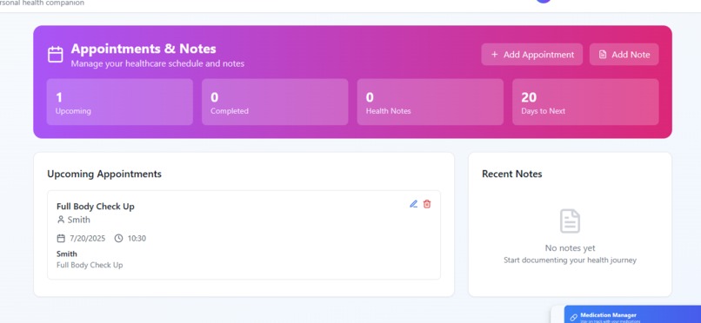701x323 pixels.
Task: Click the empty notes document icon
Action: pyautogui.click(x=570, y=221)
